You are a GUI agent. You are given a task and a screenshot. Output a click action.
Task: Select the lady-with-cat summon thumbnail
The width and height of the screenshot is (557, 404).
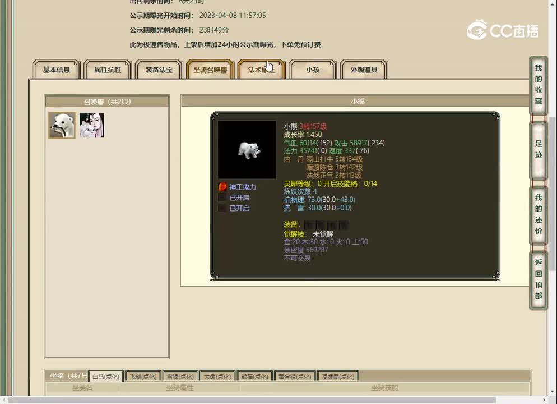tap(92, 126)
